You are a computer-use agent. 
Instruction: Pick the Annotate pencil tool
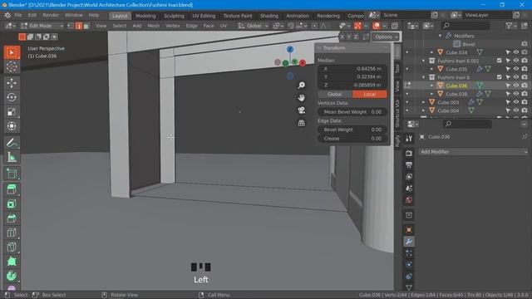(12, 143)
